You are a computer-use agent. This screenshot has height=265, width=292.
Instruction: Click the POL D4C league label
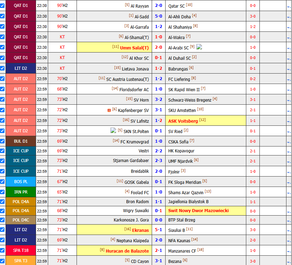(x=21, y=220)
